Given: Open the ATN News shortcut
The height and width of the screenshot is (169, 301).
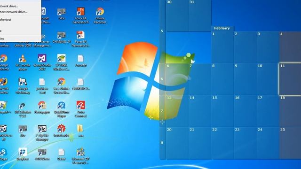Looking at the screenshot, I should [x=42, y=154].
